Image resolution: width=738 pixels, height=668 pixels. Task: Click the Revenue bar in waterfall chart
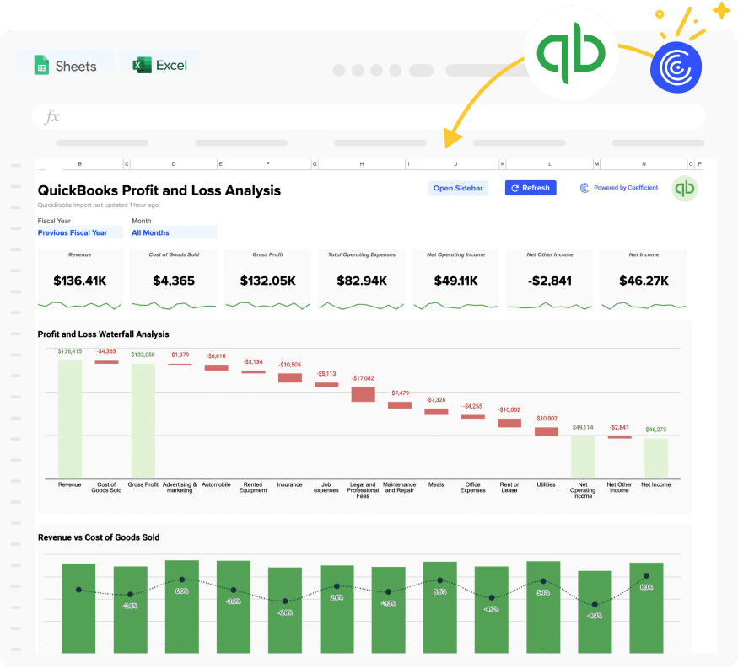pos(70,420)
